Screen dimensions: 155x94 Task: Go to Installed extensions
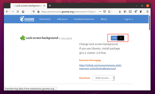(x=84, y=19)
